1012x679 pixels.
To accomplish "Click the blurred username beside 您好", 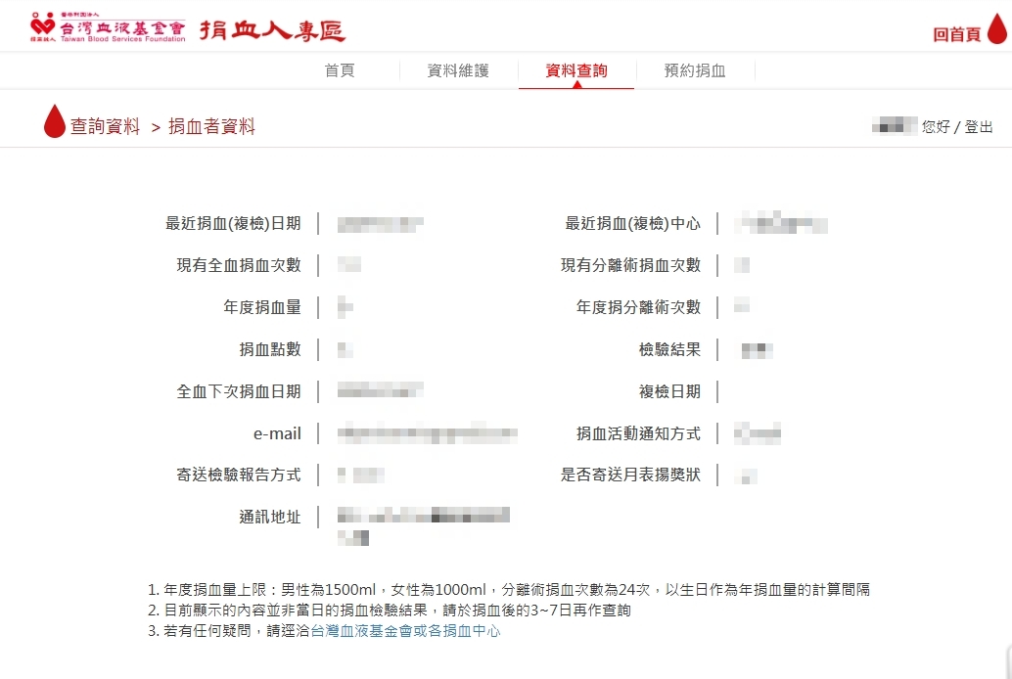I will click(894, 126).
